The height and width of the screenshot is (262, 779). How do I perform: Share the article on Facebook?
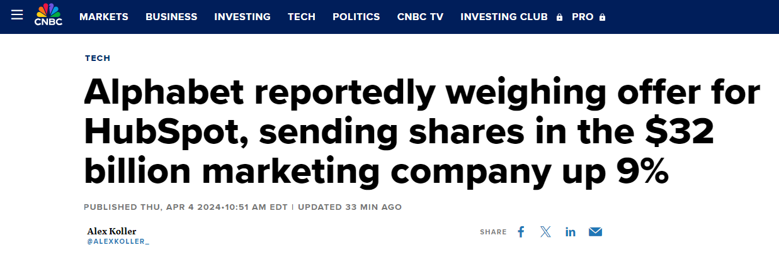click(x=521, y=232)
